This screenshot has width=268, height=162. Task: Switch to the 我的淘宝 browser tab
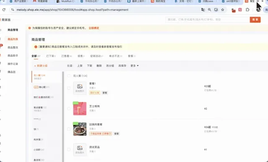point(159,1)
